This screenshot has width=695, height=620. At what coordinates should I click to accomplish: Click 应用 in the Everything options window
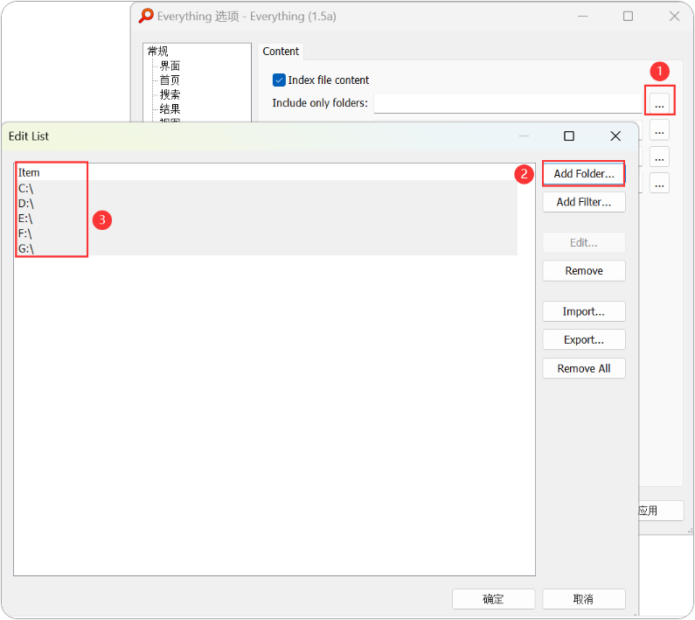click(x=660, y=511)
